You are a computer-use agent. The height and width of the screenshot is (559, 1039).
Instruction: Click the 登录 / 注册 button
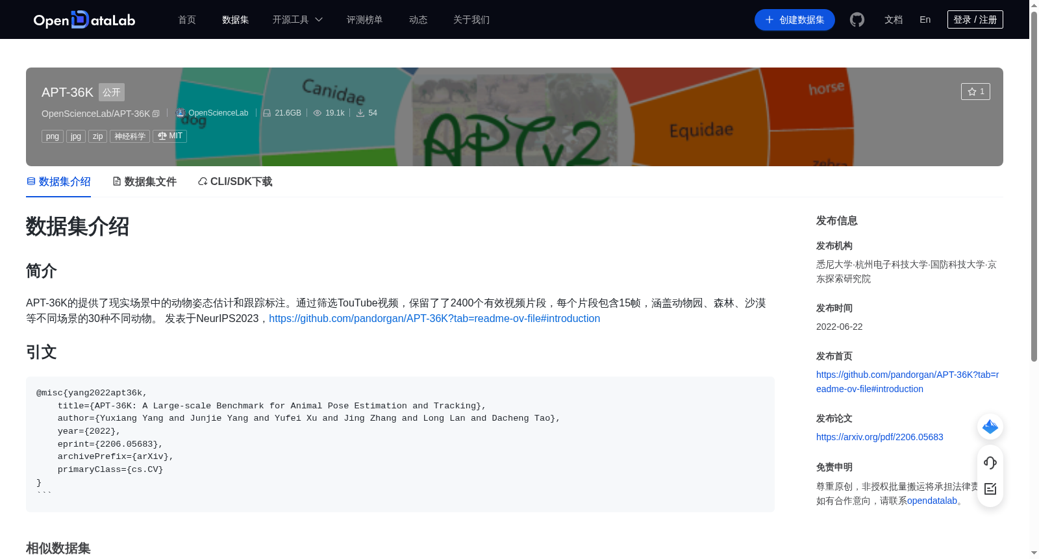975,19
